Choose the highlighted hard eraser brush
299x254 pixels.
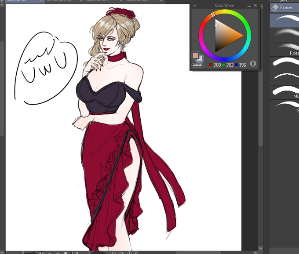pyautogui.click(x=284, y=20)
